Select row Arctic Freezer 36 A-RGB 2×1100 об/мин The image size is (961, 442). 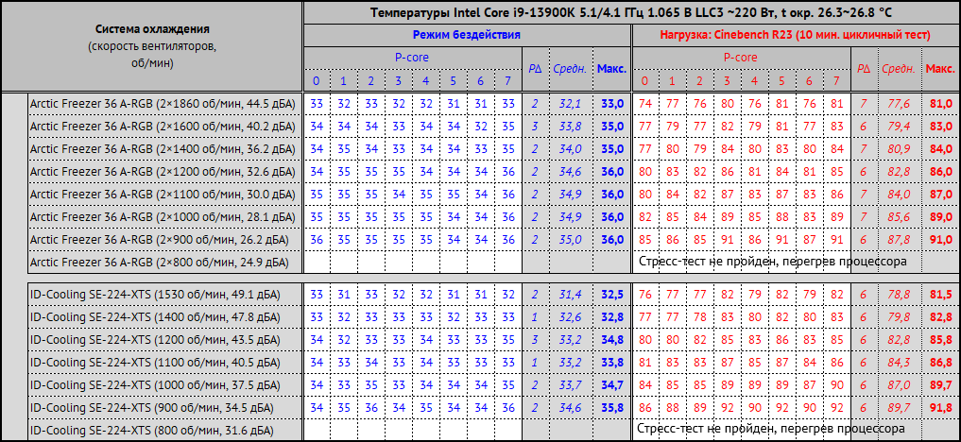point(494,195)
